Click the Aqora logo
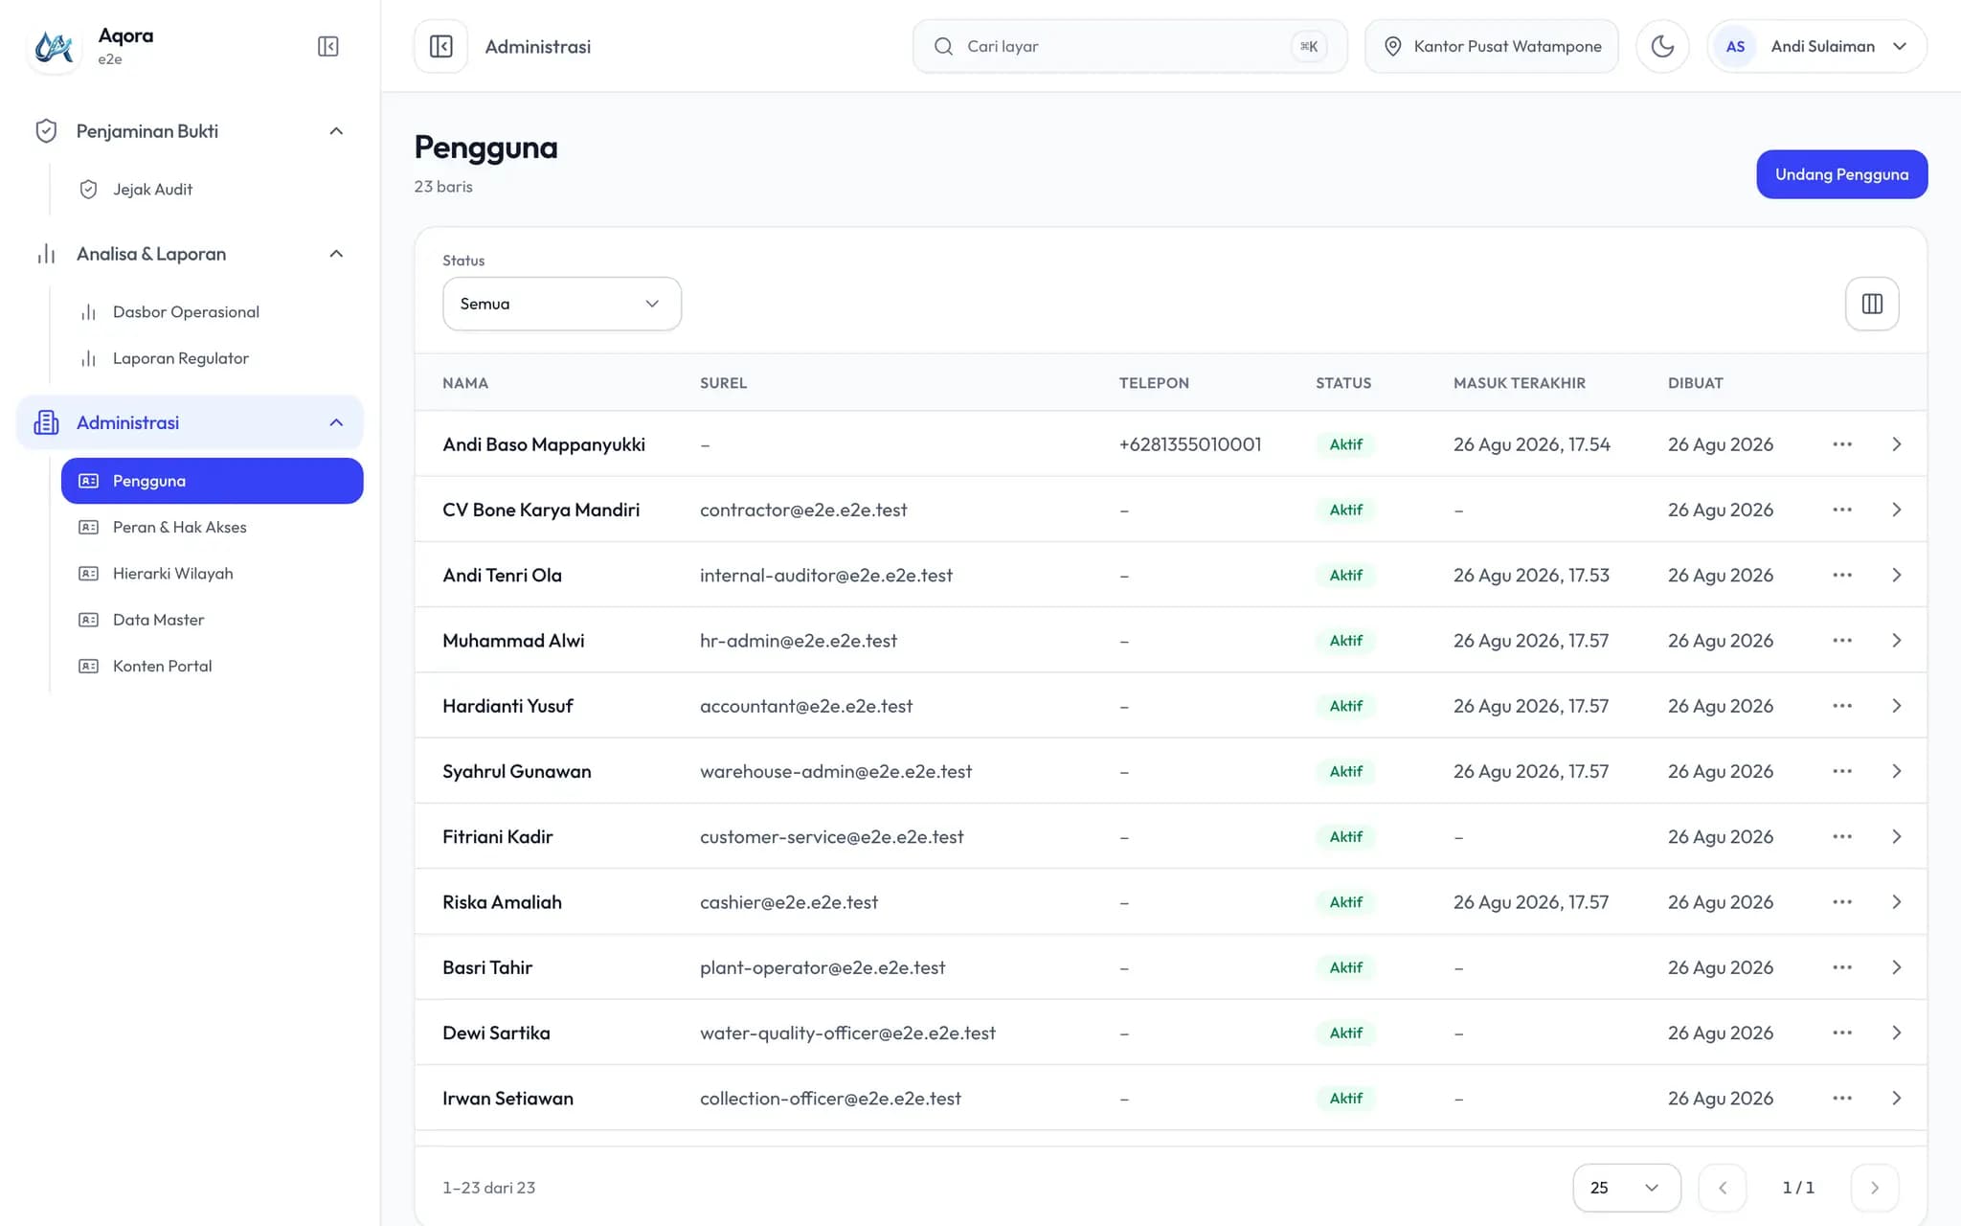 (54, 46)
